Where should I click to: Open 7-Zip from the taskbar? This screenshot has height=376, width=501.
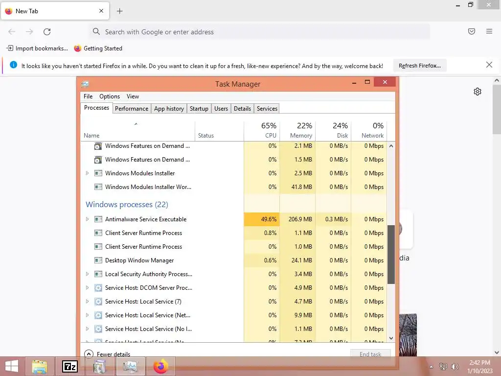[x=69, y=366]
